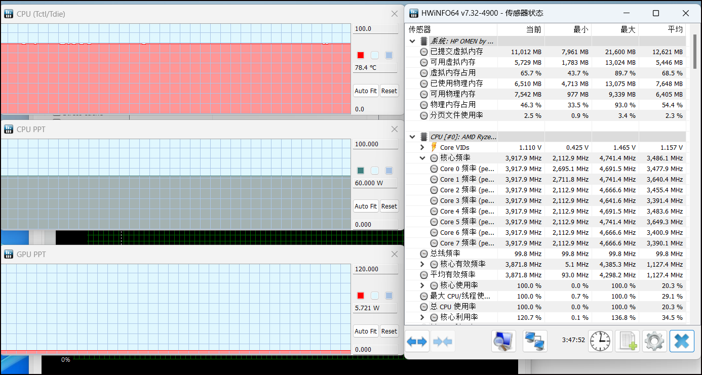Click the clock icon to reset timers

(x=600, y=341)
